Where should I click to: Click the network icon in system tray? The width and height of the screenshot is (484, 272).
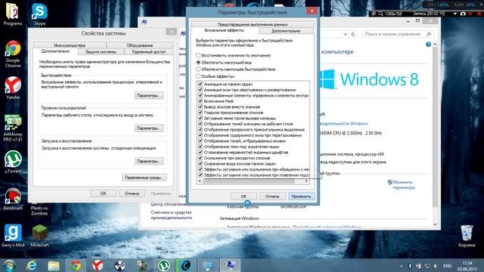point(427,266)
